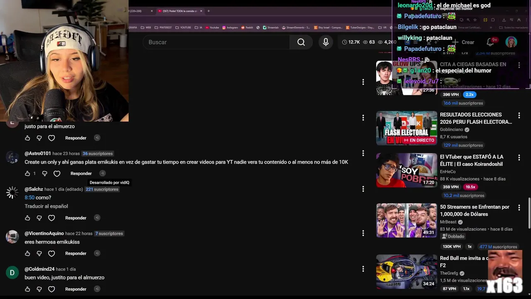
Task: Like the @Salchz comment
Action: [x=27, y=218]
